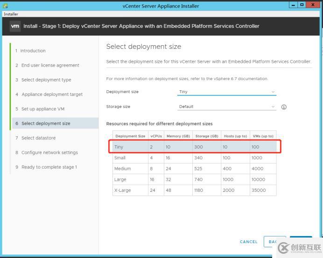
Task: Go to step 1 Introduction
Action: (x=30, y=51)
